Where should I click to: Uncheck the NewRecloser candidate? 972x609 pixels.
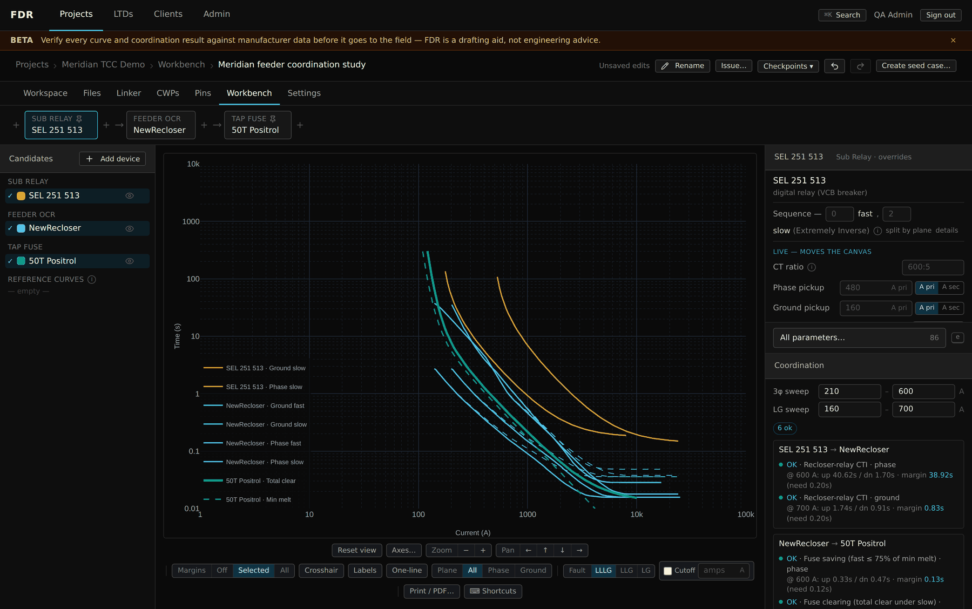pyautogui.click(x=10, y=228)
